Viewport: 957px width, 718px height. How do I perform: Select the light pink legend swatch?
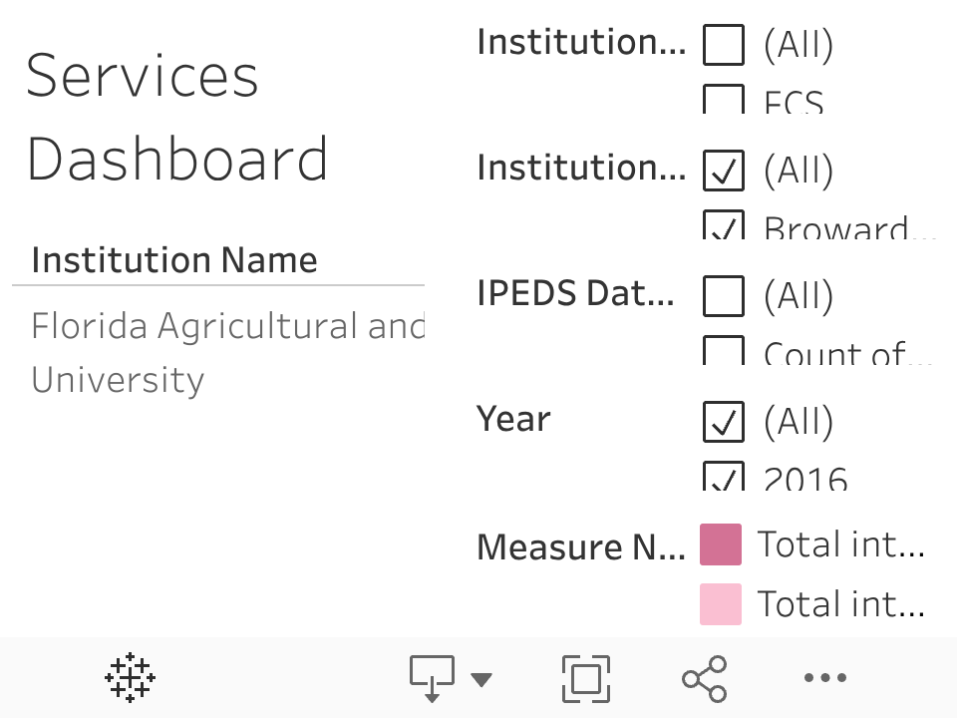(721, 604)
